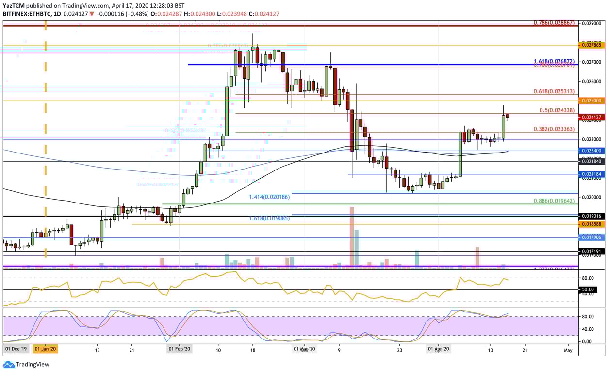Screen dimensions: 608x373
Task: Click the May label on the time axis
Action: [567, 349]
